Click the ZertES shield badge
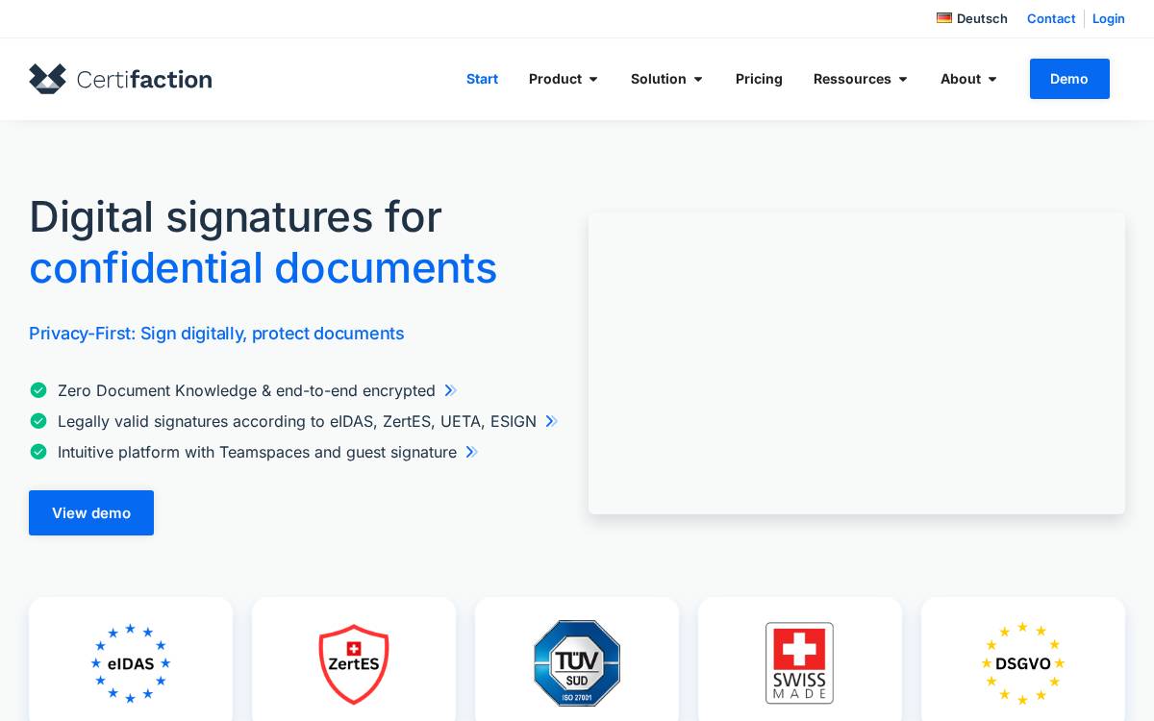 point(354,664)
